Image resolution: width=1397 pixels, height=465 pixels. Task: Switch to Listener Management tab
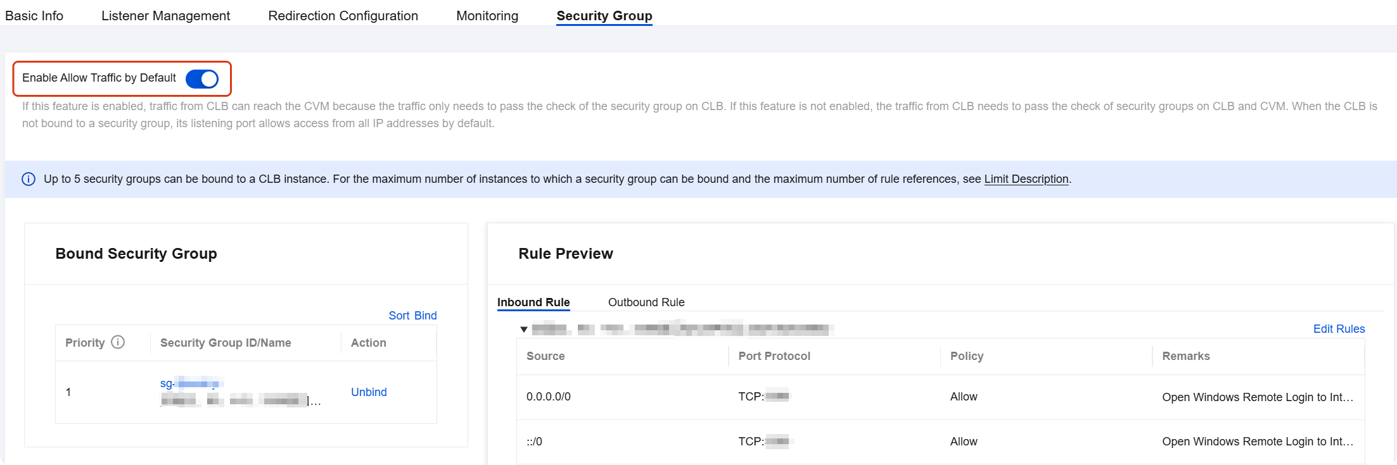[x=165, y=16]
